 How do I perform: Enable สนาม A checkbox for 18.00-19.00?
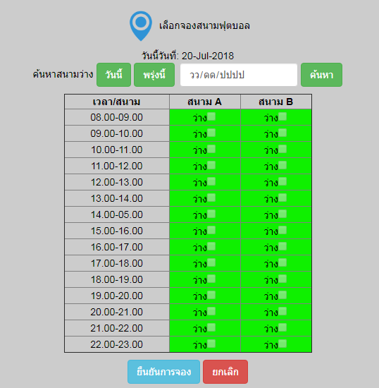click(x=211, y=279)
